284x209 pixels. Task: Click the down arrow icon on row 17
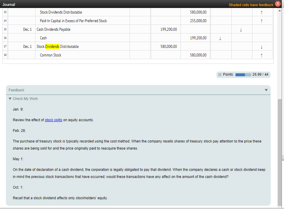click(x=262, y=46)
